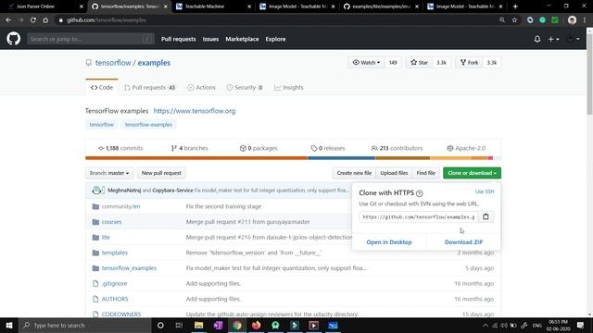Screen dimensions: 593x333
Task: Open the Actions tab
Action: (201, 87)
